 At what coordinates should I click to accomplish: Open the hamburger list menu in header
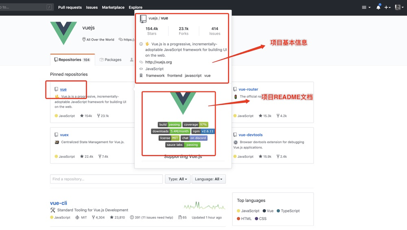[366, 7]
